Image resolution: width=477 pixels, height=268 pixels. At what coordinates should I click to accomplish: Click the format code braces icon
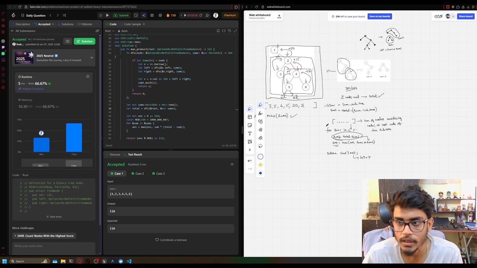coord(224,31)
